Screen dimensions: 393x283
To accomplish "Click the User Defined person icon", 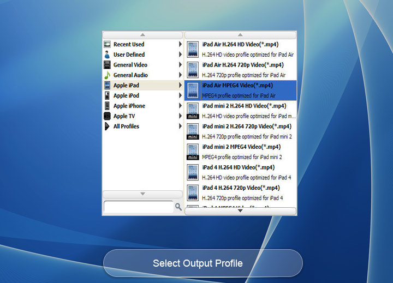I will tap(107, 55).
